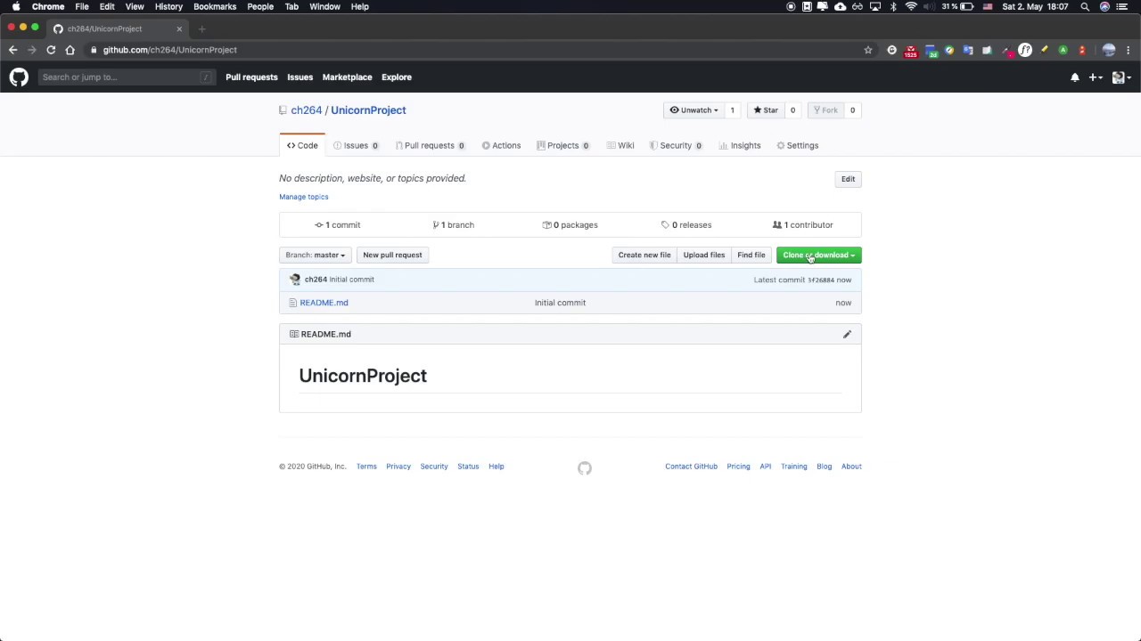Click New pull request button
This screenshot has height=641, width=1141.
(x=392, y=256)
